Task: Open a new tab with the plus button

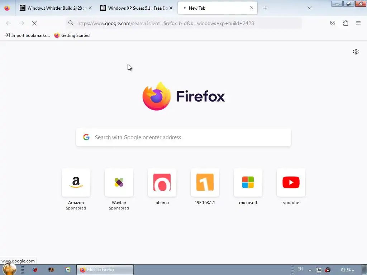Action: [x=265, y=8]
